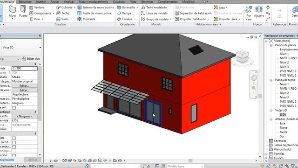Open the Nivel 1 floor plan view
Viewport: 298px width, 168px height.
(x=284, y=54)
